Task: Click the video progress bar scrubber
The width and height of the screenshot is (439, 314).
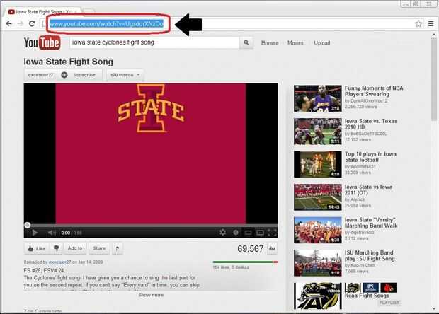Action: pos(28,225)
